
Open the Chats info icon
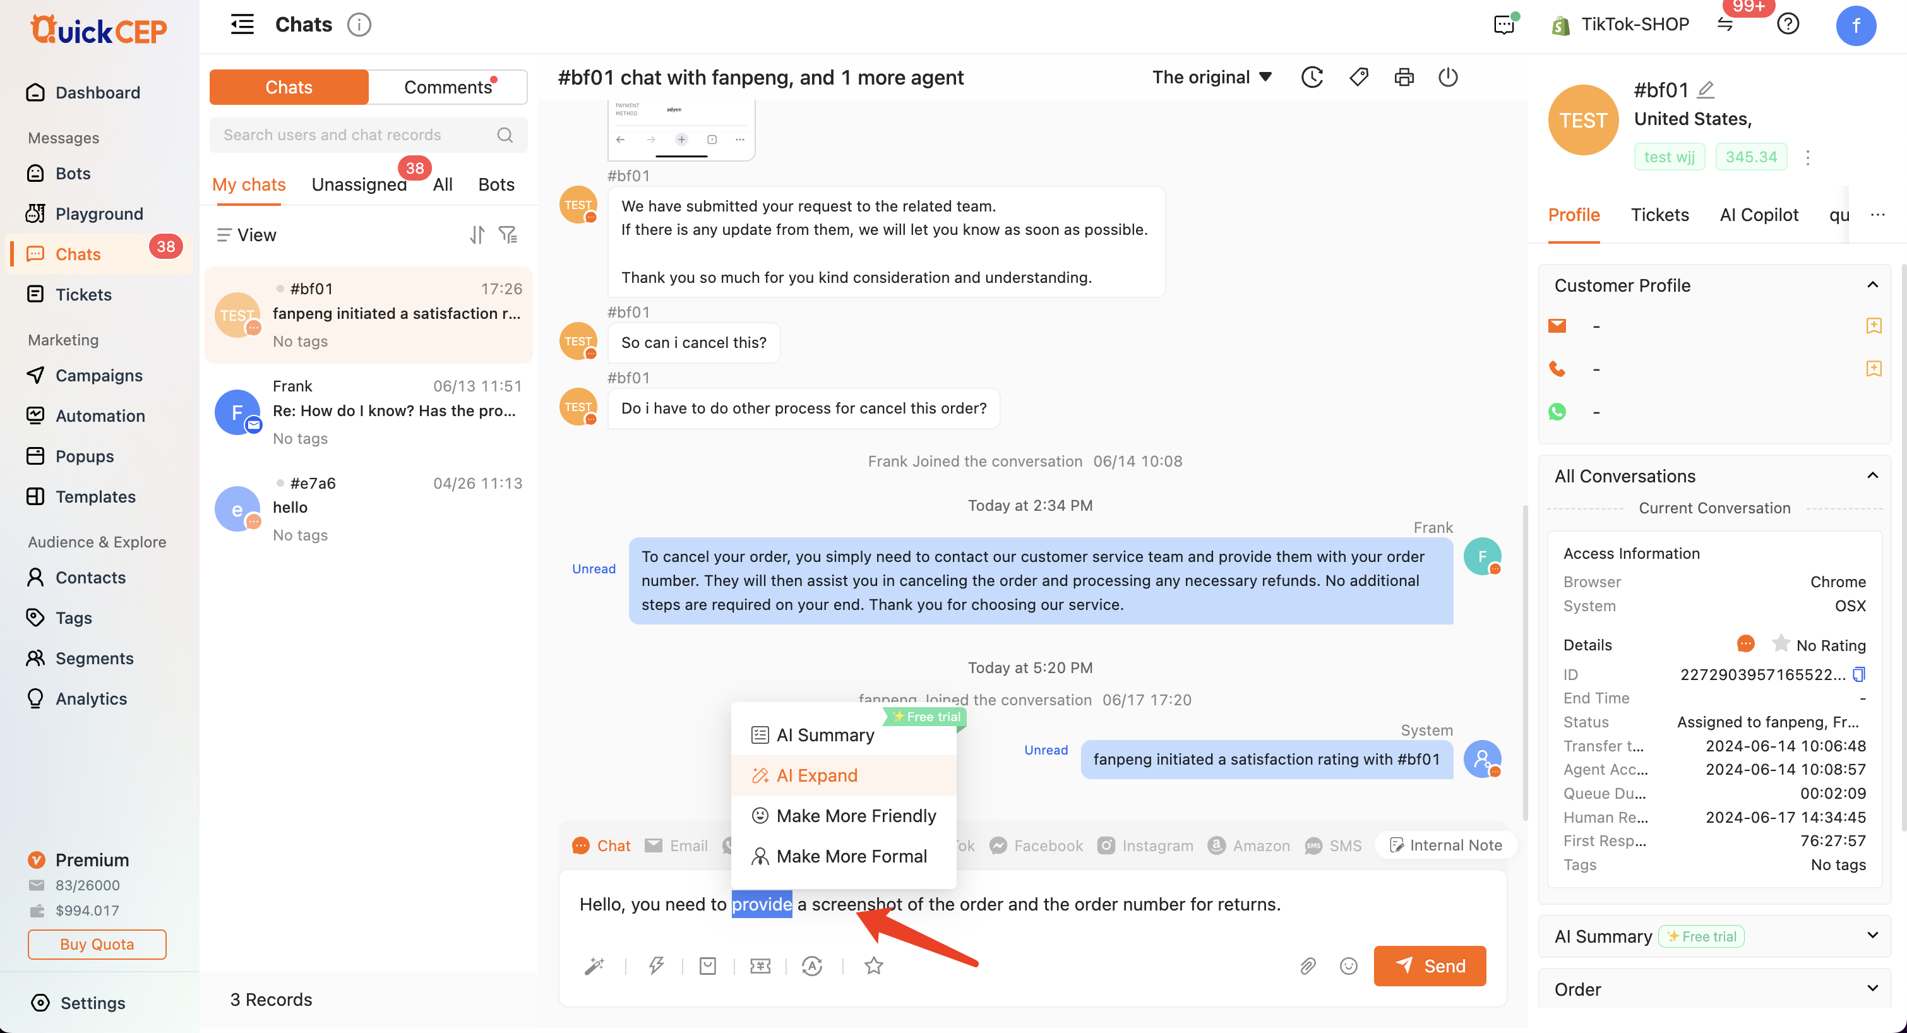[359, 25]
